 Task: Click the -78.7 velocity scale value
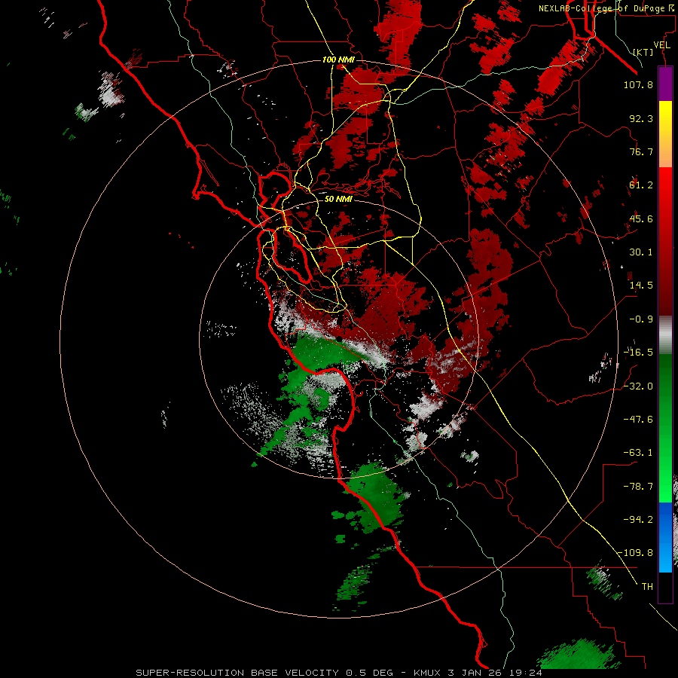coord(638,487)
